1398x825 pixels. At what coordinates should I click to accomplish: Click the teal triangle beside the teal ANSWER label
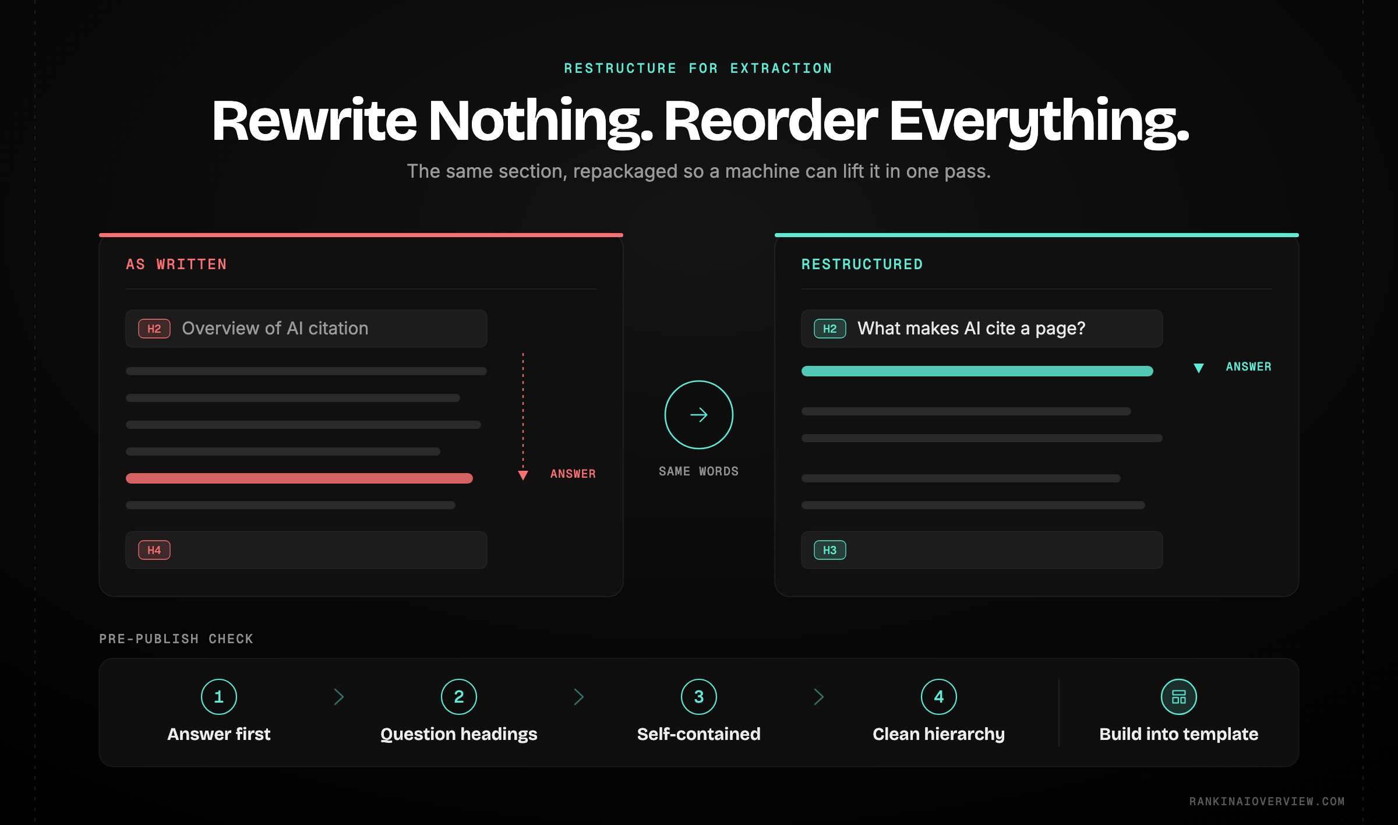coord(1199,368)
